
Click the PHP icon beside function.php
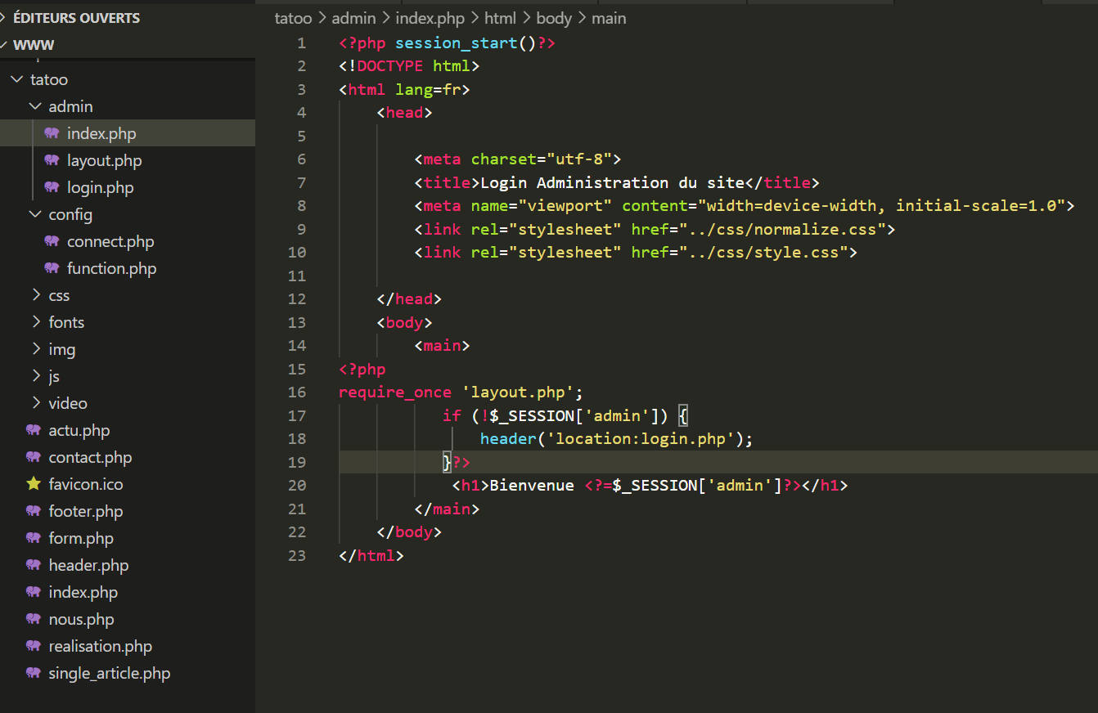[x=52, y=268]
